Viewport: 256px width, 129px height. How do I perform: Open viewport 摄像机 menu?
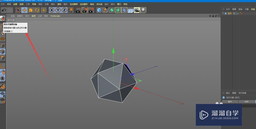point(20,16)
